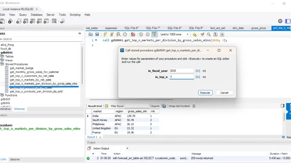Click the star add-to-favorites icon
Screen dimensions: 291x163
(194, 35)
